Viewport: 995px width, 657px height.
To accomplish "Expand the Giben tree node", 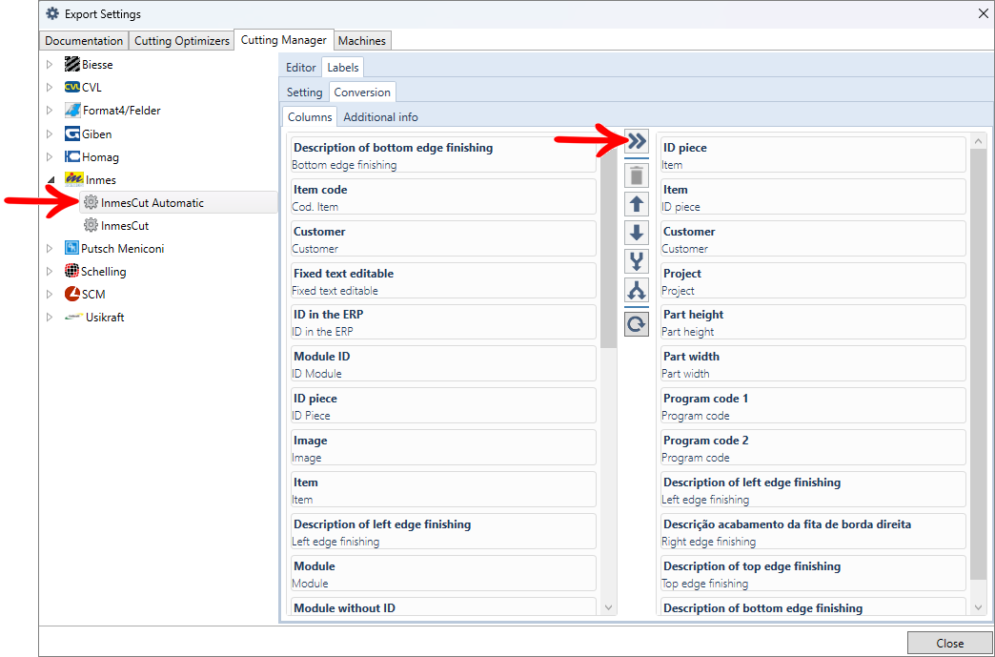I will click(x=50, y=133).
